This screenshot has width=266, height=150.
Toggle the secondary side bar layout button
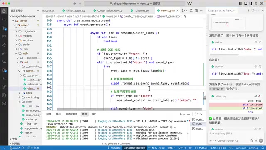click(x=251, y=3)
